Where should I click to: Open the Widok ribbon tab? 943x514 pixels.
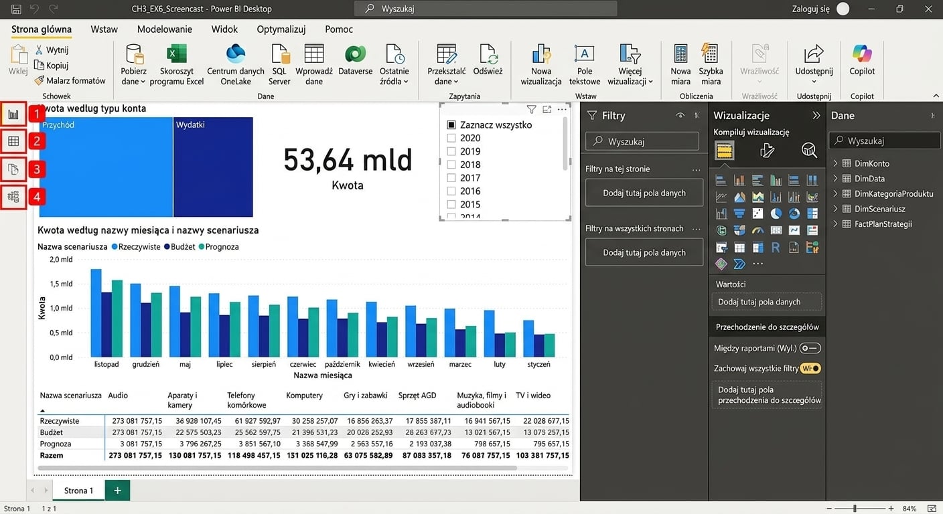click(x=224, y=29)
